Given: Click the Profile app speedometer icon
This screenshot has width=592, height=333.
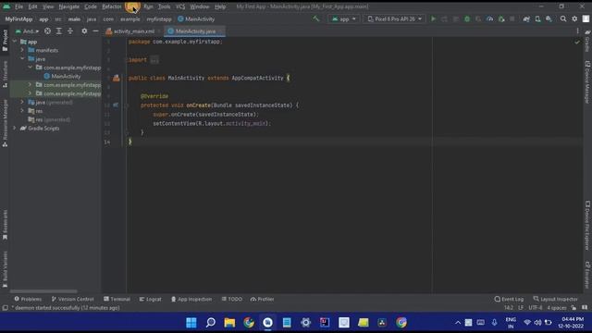Looking at the screenshot, I should [489, 18].
